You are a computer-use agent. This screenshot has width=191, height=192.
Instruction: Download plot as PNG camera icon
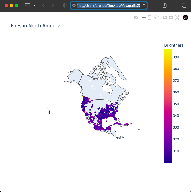pos(135,17)
